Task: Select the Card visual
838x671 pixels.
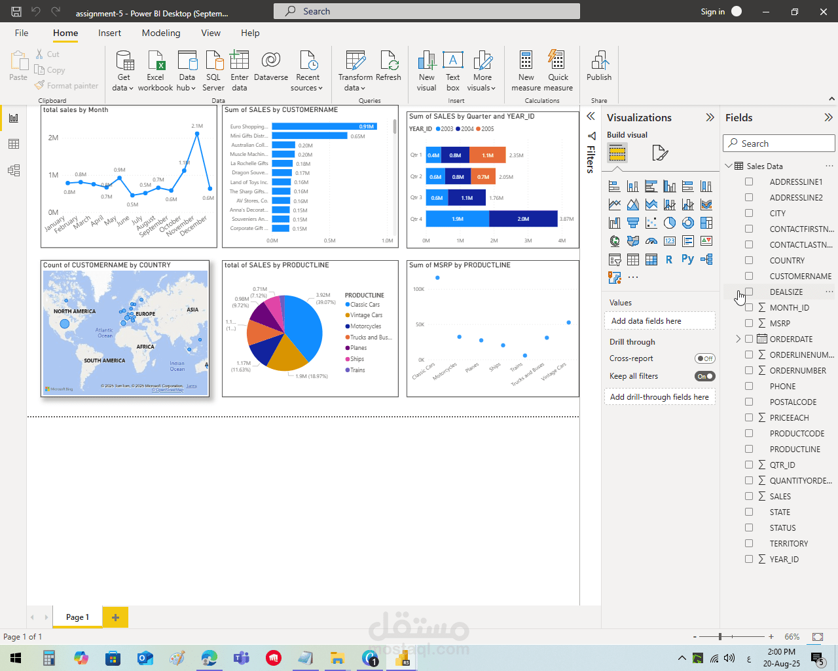Action: pos(669,242)
